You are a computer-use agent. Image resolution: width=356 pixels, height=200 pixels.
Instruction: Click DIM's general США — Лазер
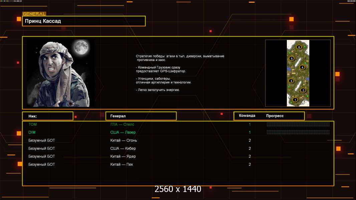pyautogui.click(x=123, y=132)
